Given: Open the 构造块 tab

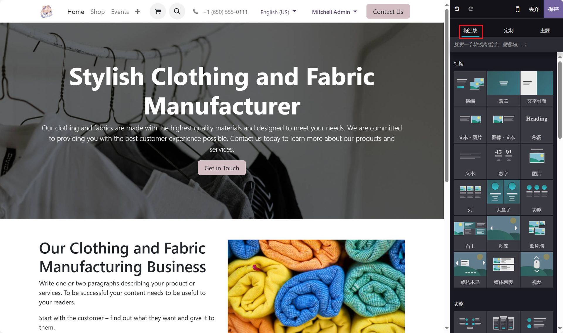Looking at the screenshot, I should coord(470,31).
